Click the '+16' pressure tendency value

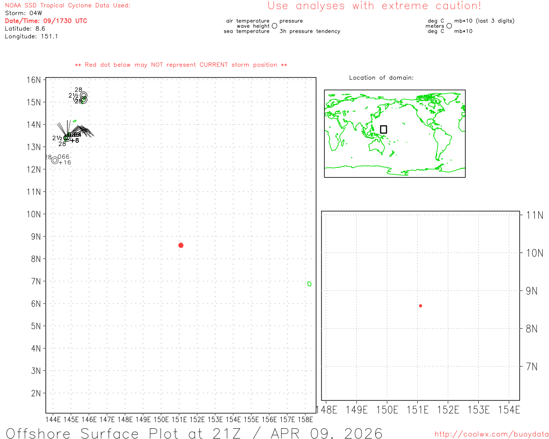pyautogui.click(x=65, y=163)
